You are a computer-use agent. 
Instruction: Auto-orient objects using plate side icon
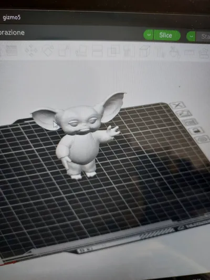point(184,113)
